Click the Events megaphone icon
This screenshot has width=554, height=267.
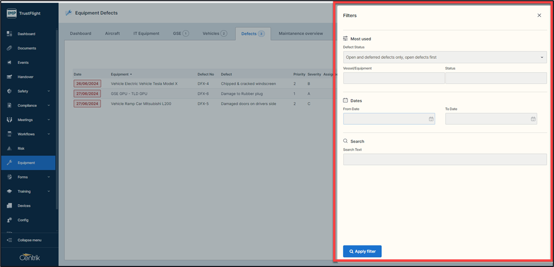pyautogui.click(x=10, y=62)
